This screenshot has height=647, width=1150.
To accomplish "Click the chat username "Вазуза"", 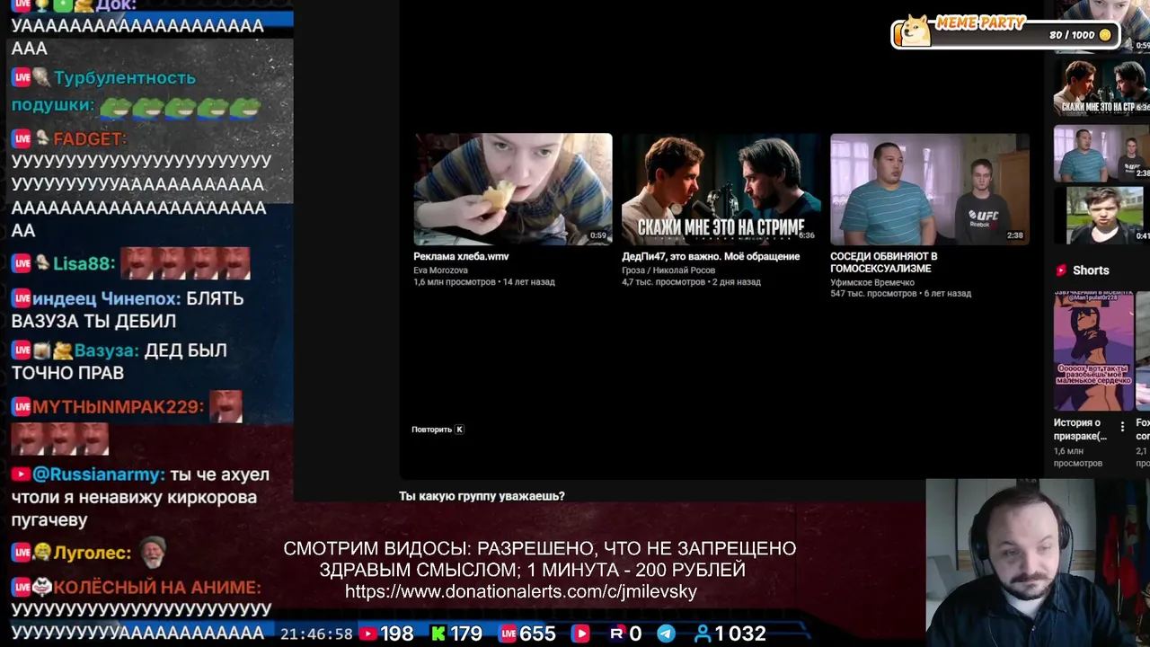I will pyautogui.click(x=105, y=350).
